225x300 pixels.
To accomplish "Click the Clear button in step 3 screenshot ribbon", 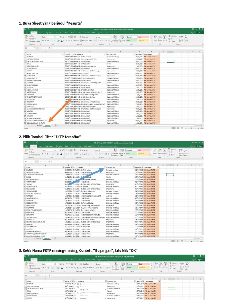I will pos(173,268).
